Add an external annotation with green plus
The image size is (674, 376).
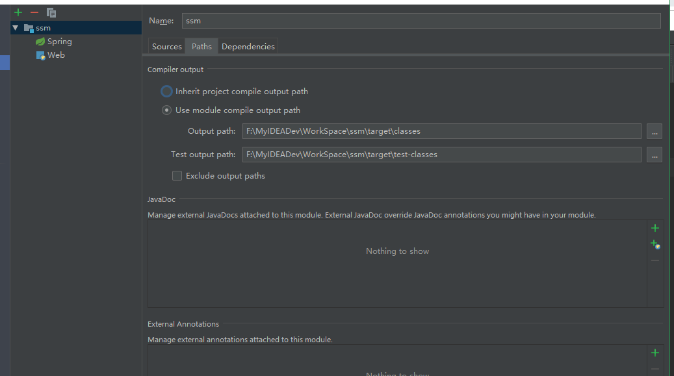click(x=655, y=353)
